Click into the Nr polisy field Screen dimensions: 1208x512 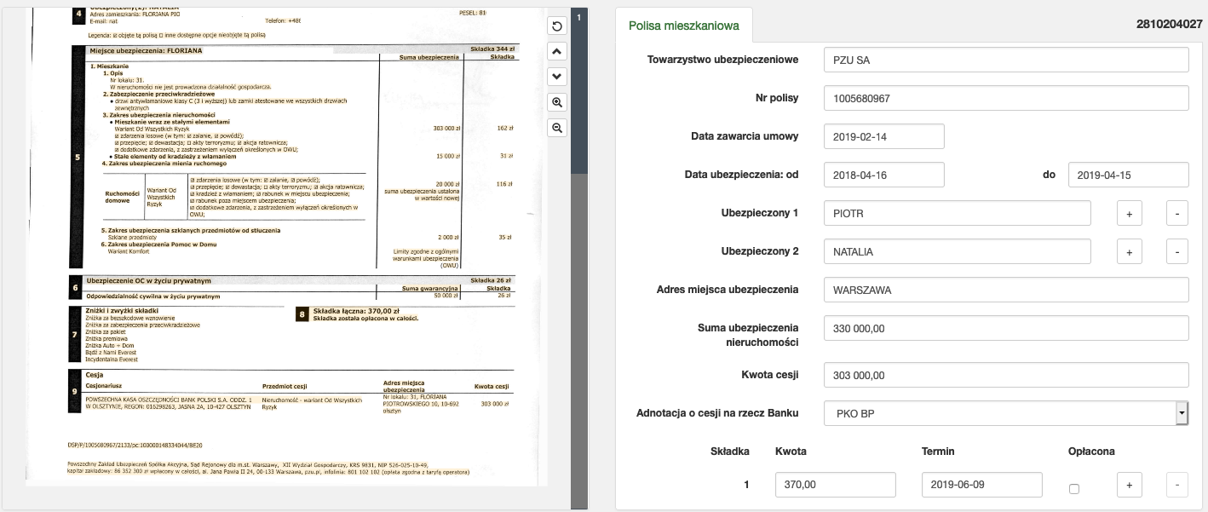pos(1006,98)
